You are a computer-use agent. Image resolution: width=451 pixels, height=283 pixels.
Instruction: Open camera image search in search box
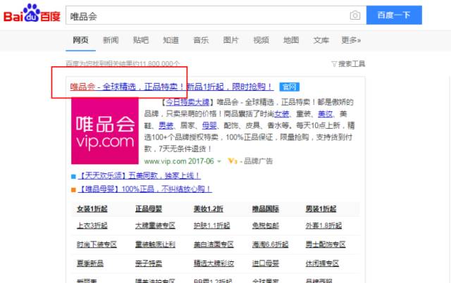355,15
